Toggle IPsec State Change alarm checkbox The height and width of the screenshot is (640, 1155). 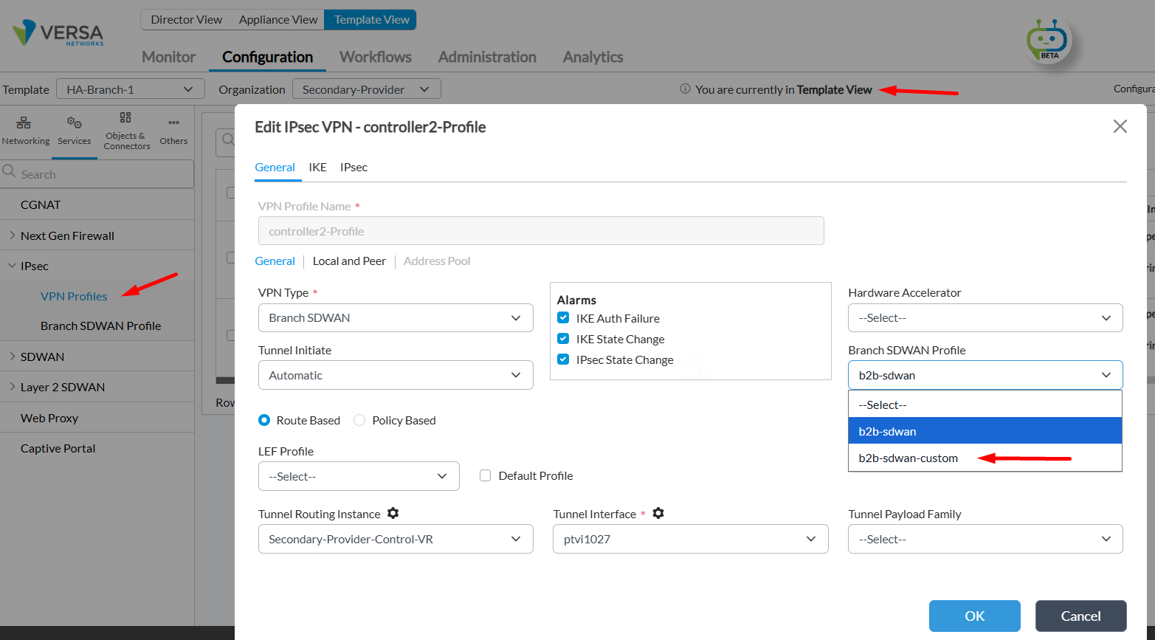[x=563, y=359]
